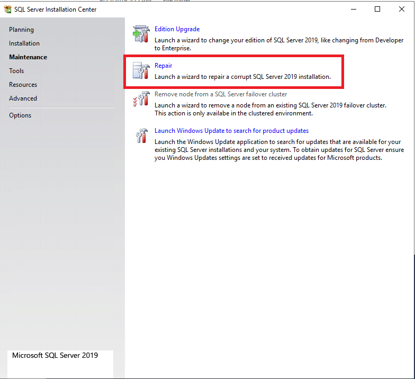Launch Windows Update to search for product updates

pyautogui.click(x=232, y=131)
